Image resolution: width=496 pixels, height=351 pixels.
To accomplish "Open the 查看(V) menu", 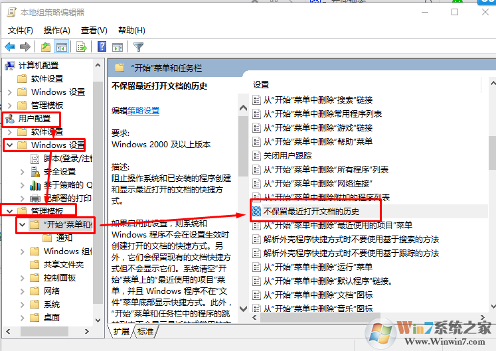I will click(x=94, y=31).
